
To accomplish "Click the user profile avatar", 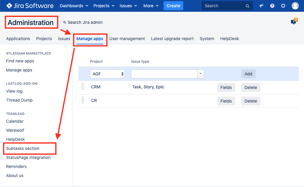I will (295, 6).
